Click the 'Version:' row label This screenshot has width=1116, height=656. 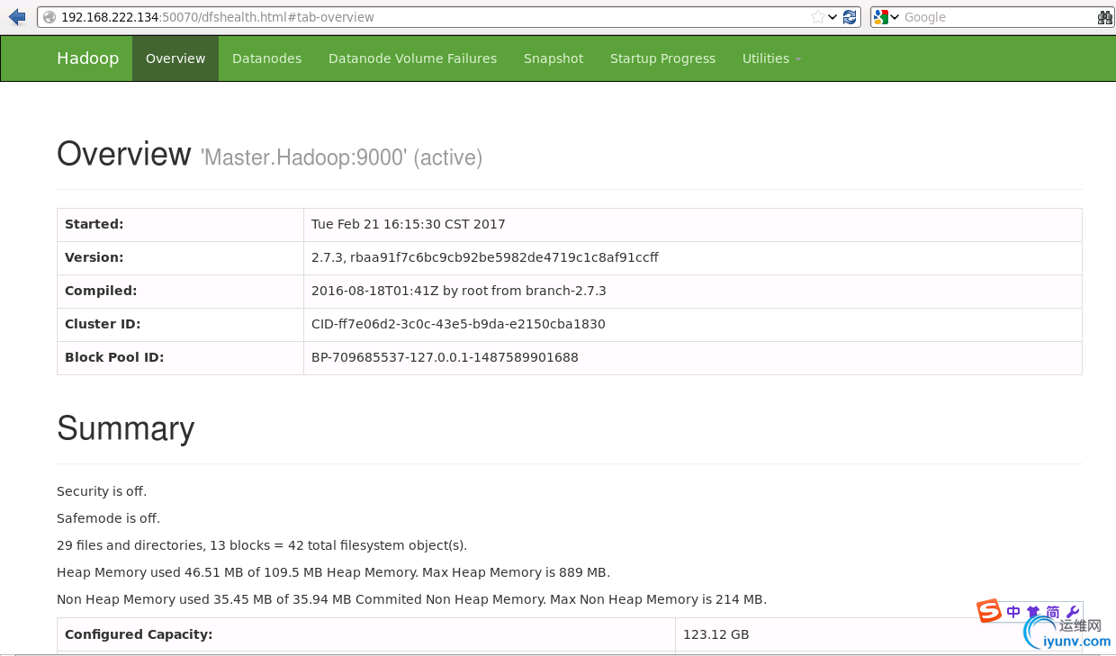(x=94, y=257)
